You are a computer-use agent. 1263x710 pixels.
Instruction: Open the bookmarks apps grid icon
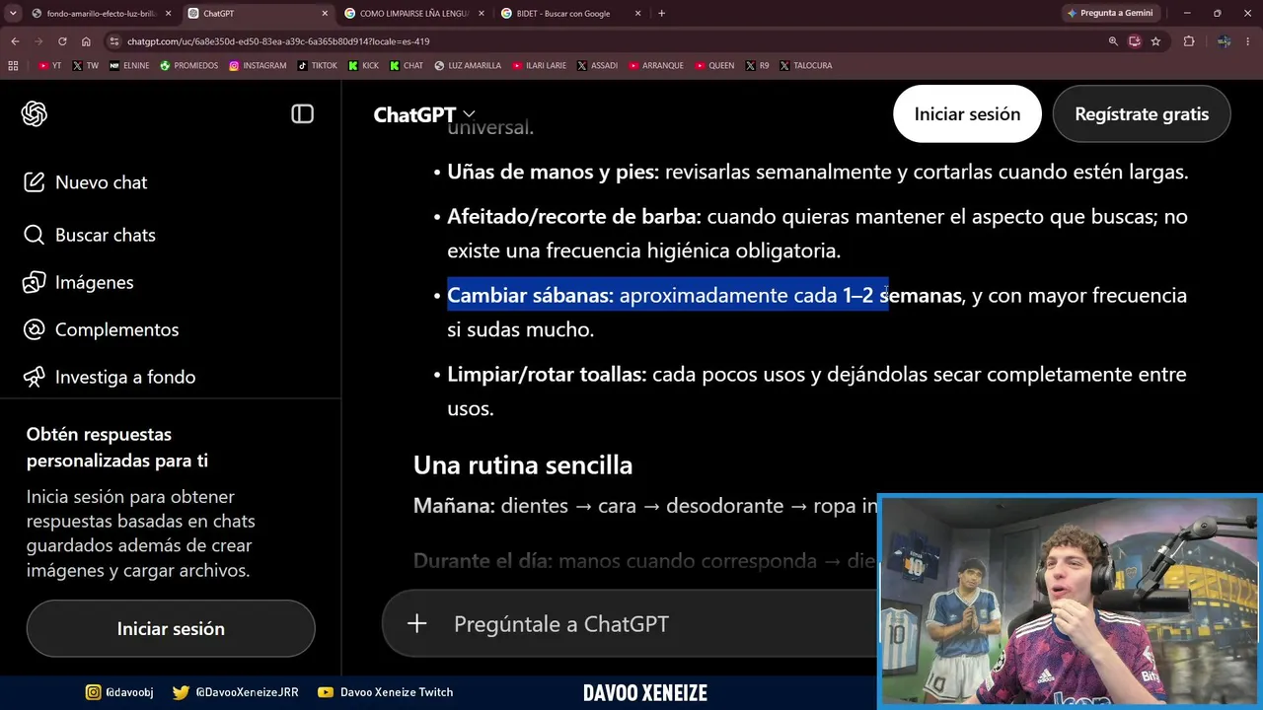13,66
